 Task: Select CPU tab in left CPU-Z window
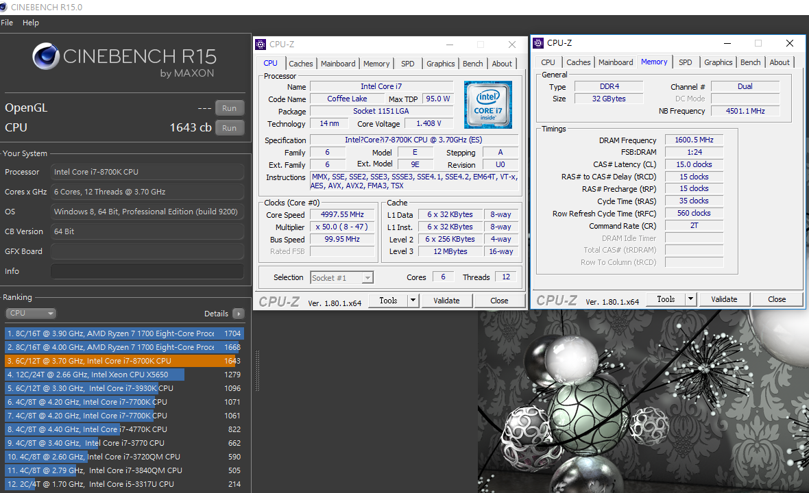click(x=270, y=63)
